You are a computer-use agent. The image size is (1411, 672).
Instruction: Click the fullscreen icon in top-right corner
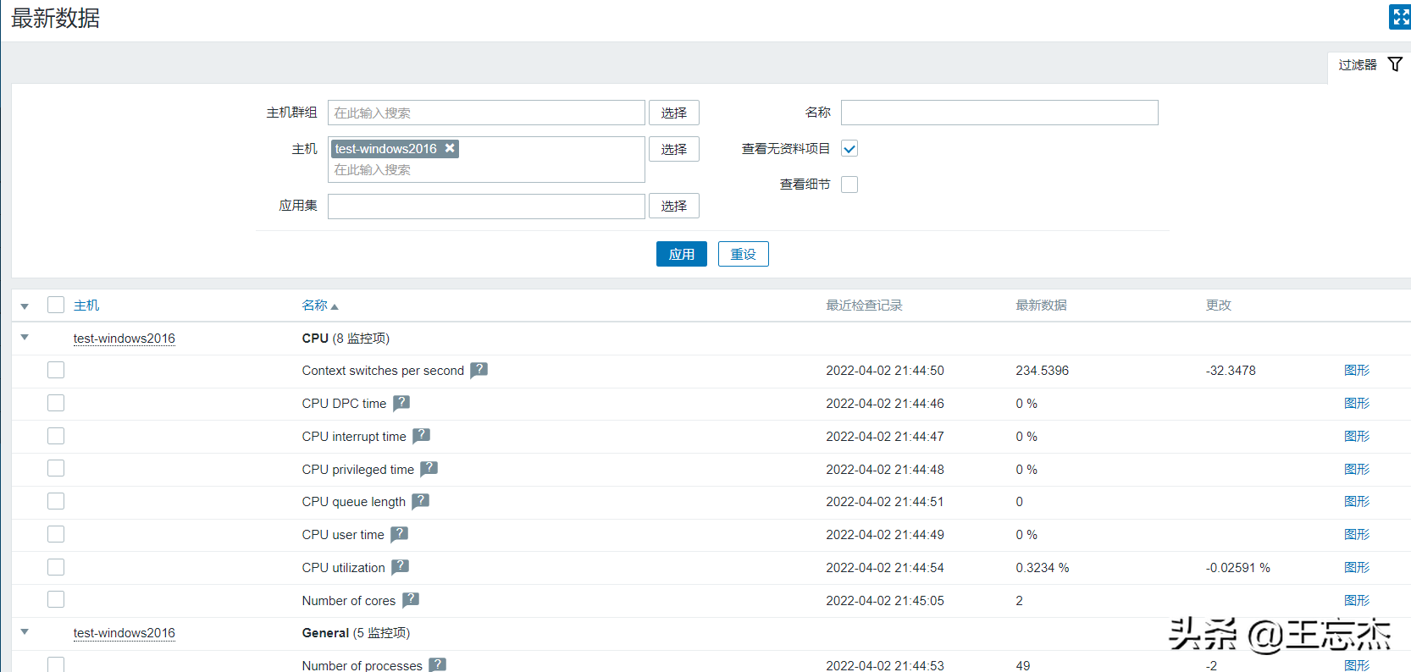pyautogui.click(x=1400, y=17)
